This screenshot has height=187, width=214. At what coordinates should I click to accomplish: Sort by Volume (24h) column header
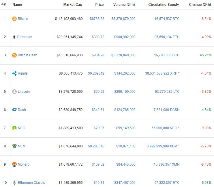click(x=124, y=5)
